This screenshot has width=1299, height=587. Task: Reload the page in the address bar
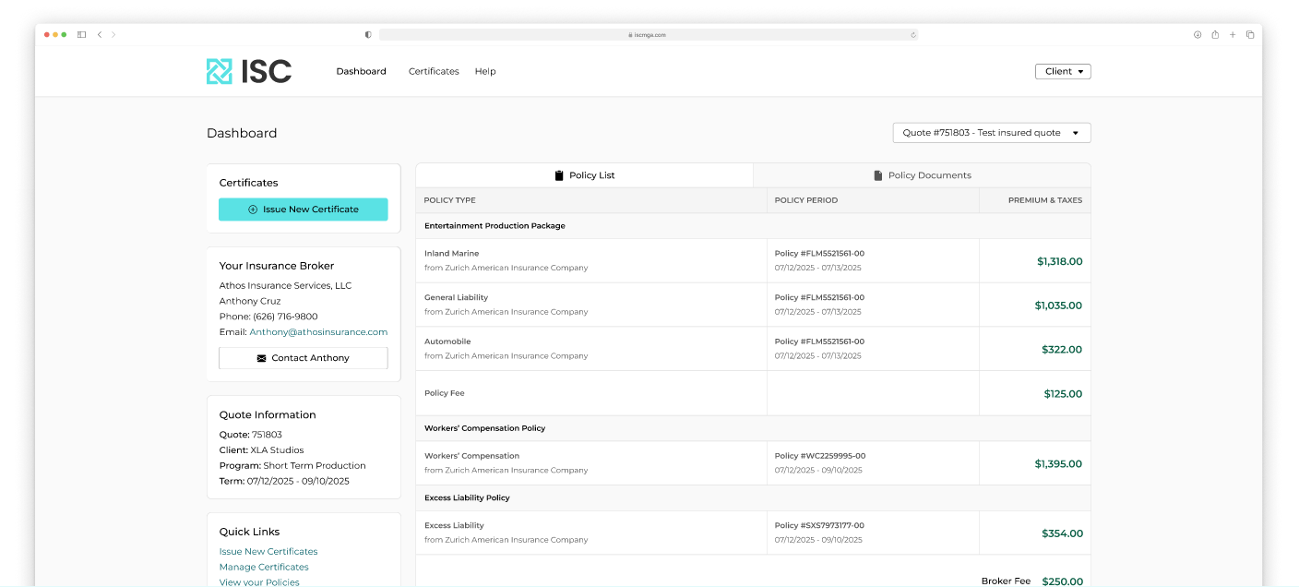912,35
